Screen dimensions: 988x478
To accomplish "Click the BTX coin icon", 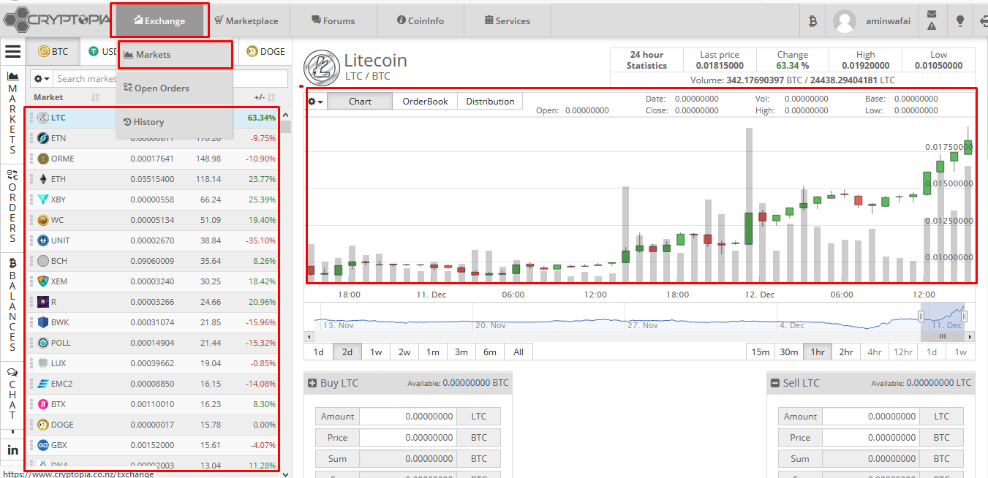I will (42, 404).
